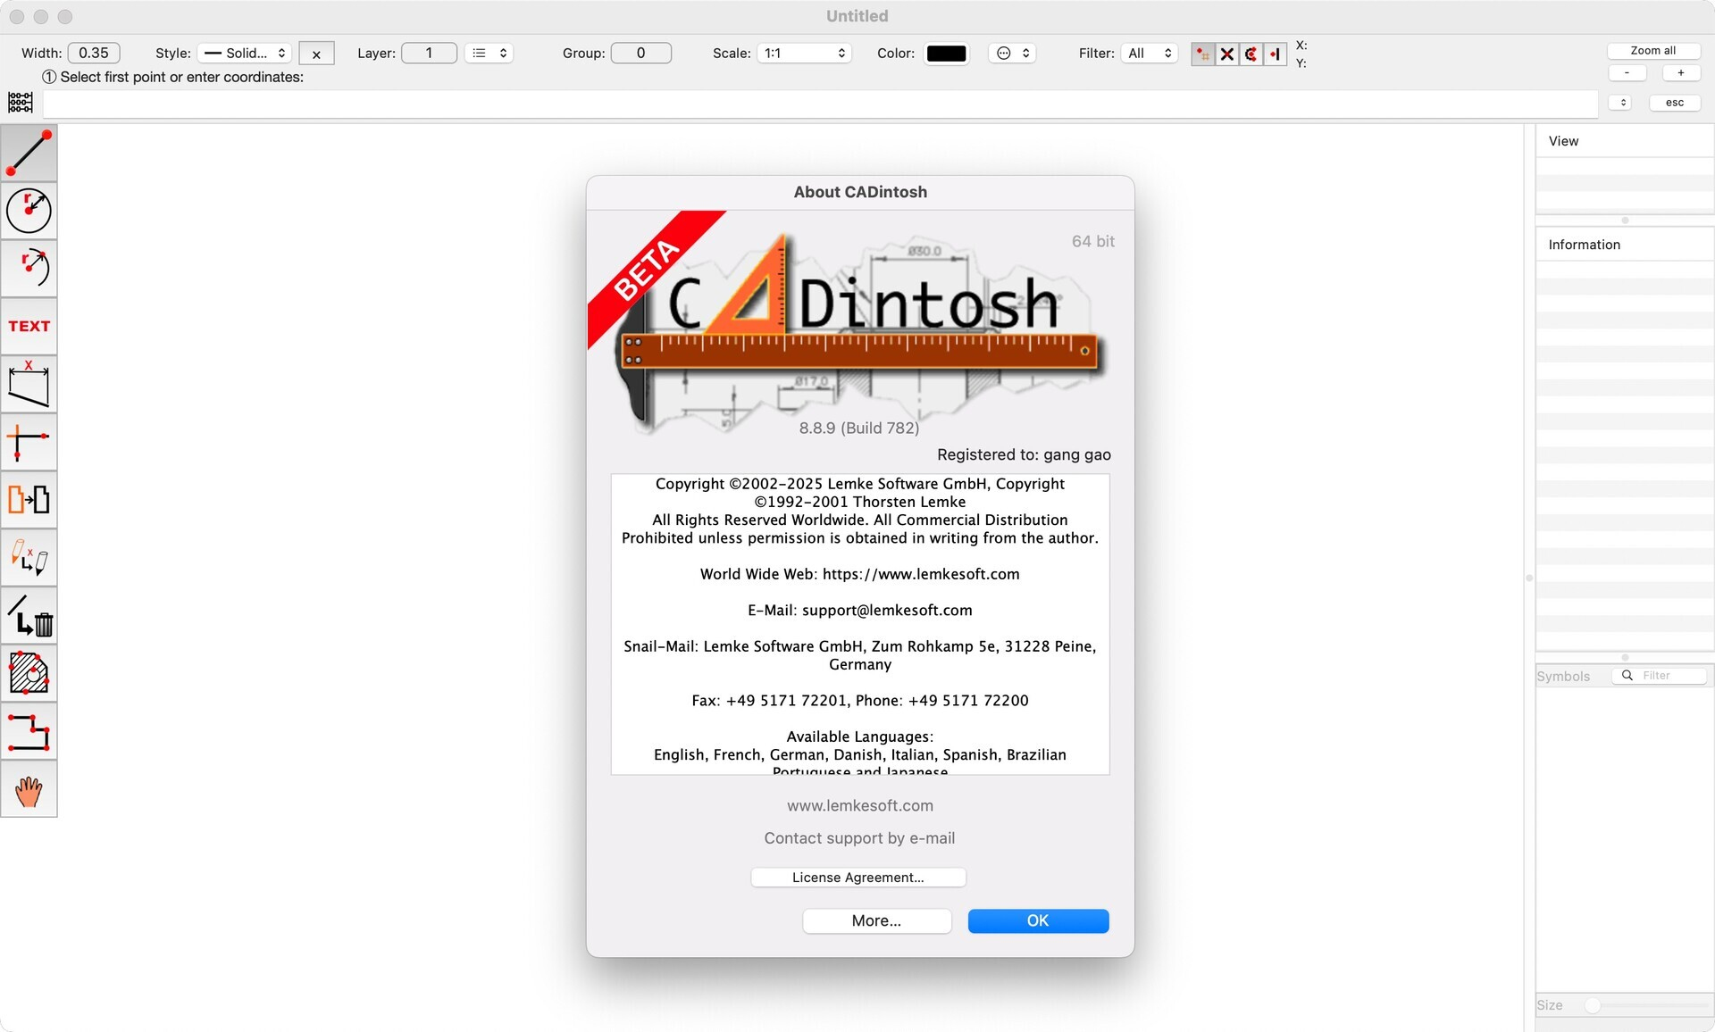Adjust the Size slider in Symbols panel
Screen dimensions: 1715x1032
click(1593, 1005)
